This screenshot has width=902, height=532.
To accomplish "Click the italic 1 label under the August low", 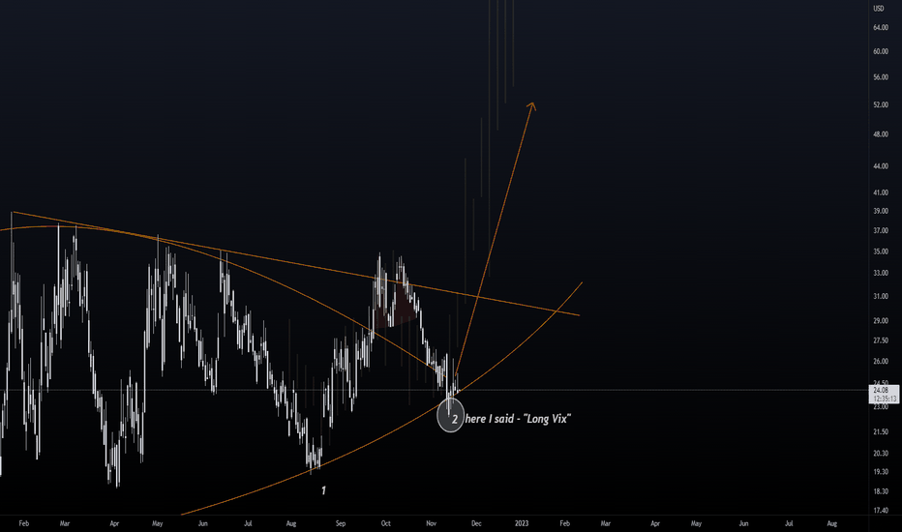I will tap(323, 490).
